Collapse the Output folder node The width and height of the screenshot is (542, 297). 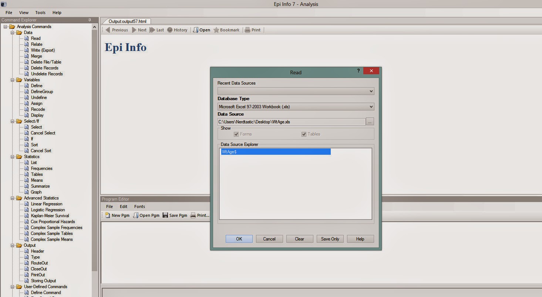point(13,245)
